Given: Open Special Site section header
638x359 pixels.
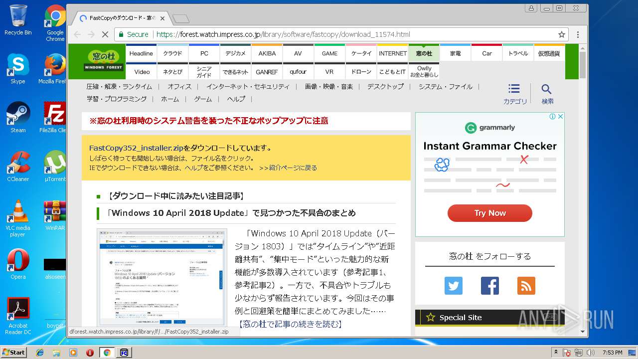Looking at the screenshot, I should coord(489,317).
